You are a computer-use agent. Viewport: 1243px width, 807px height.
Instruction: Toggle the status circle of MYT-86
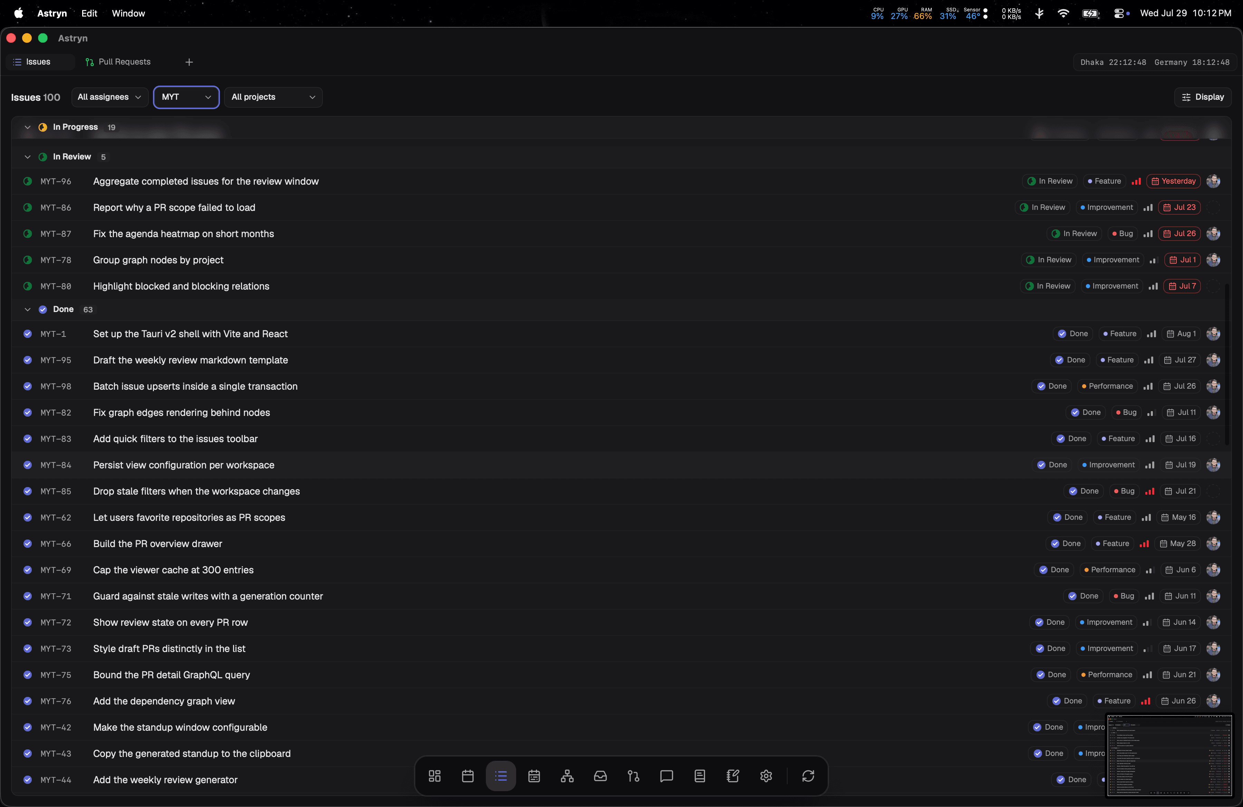[x=28, y=207]
